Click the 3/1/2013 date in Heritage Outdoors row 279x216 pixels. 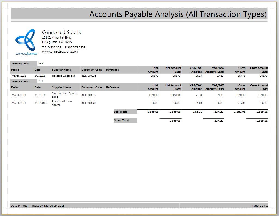[x=40, y=76]
